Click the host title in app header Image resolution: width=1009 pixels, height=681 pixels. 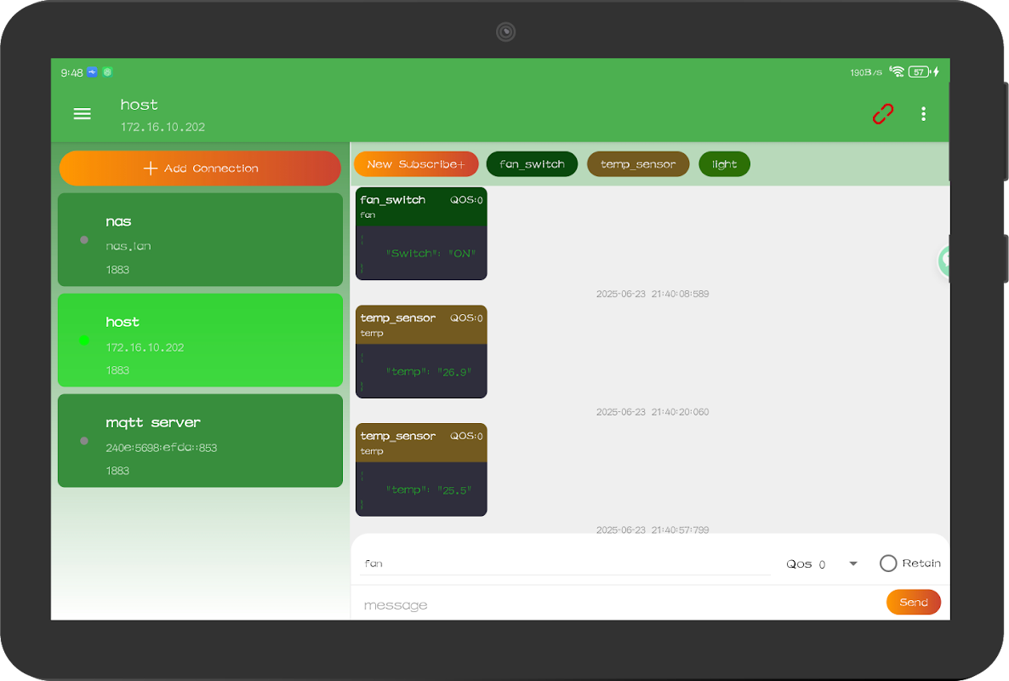[x=139, y=104]
